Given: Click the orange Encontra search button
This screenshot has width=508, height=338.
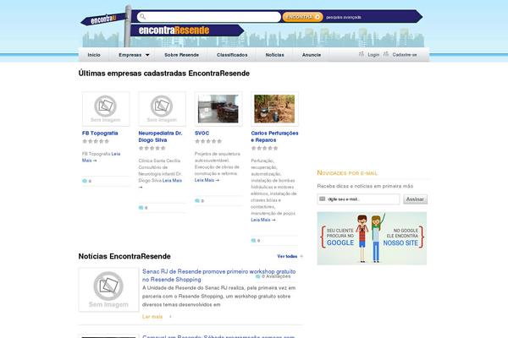Looking at the screenshot, I should (302, 17).
